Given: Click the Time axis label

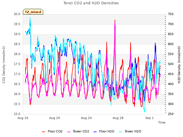Looking at the screenshot, I should click(162, 122).
